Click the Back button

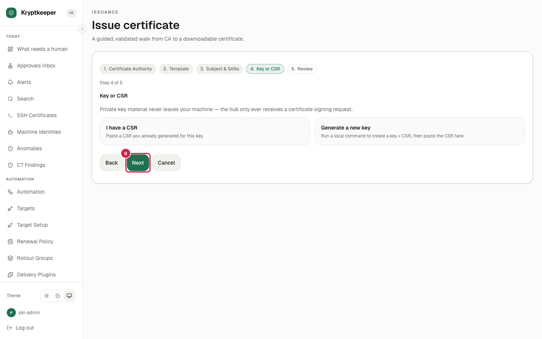[x=111, y=163]
